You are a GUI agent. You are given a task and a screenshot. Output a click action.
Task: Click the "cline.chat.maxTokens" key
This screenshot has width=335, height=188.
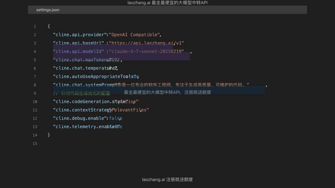coord(82,60)
